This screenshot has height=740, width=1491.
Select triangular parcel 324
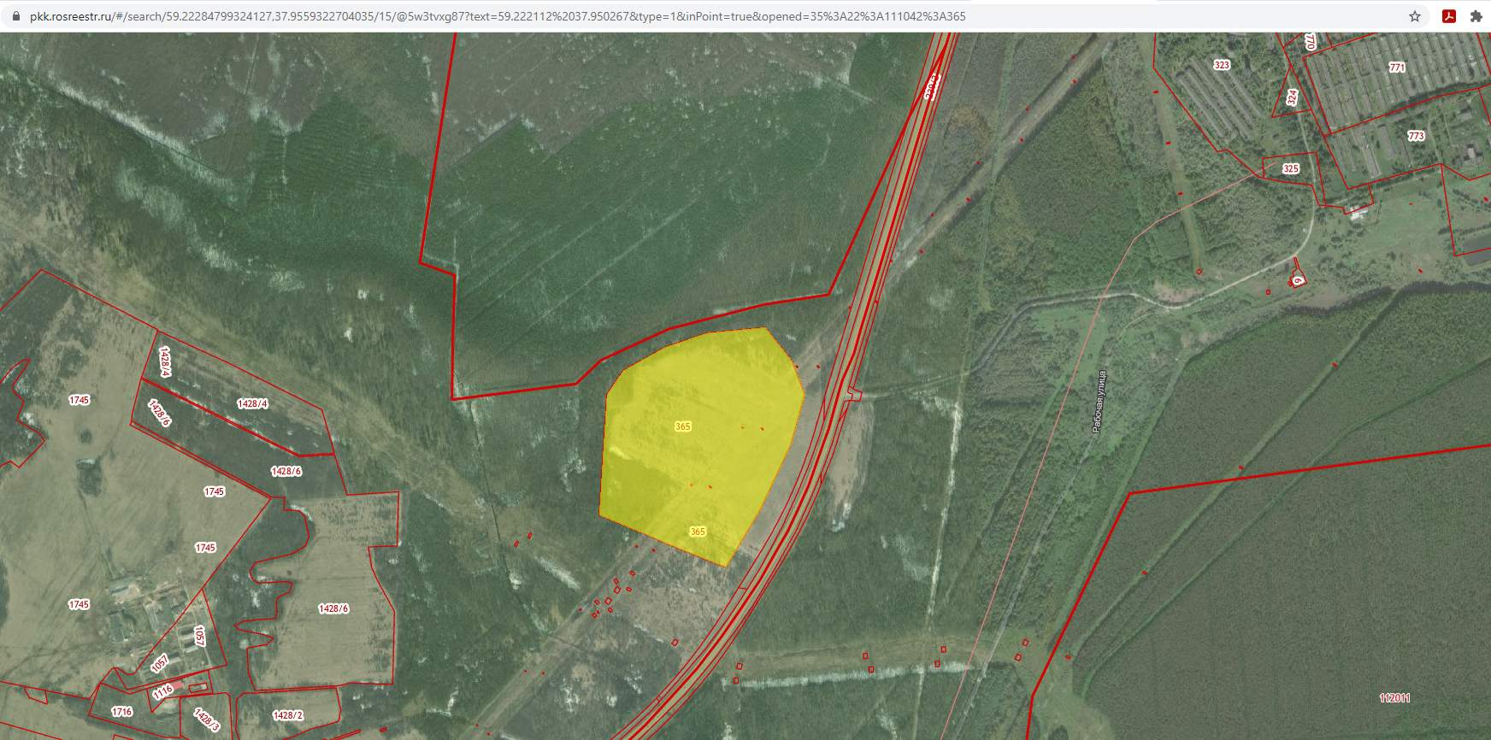(x=1292, y=98)
